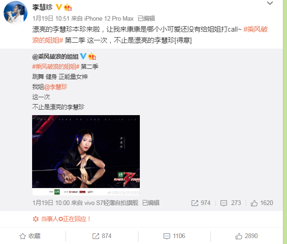Image resolution: width=287 pixels, height=244 pixels.
Task: Open the 当事人正在回应 notice link
Action: click(x=61, y=219)
